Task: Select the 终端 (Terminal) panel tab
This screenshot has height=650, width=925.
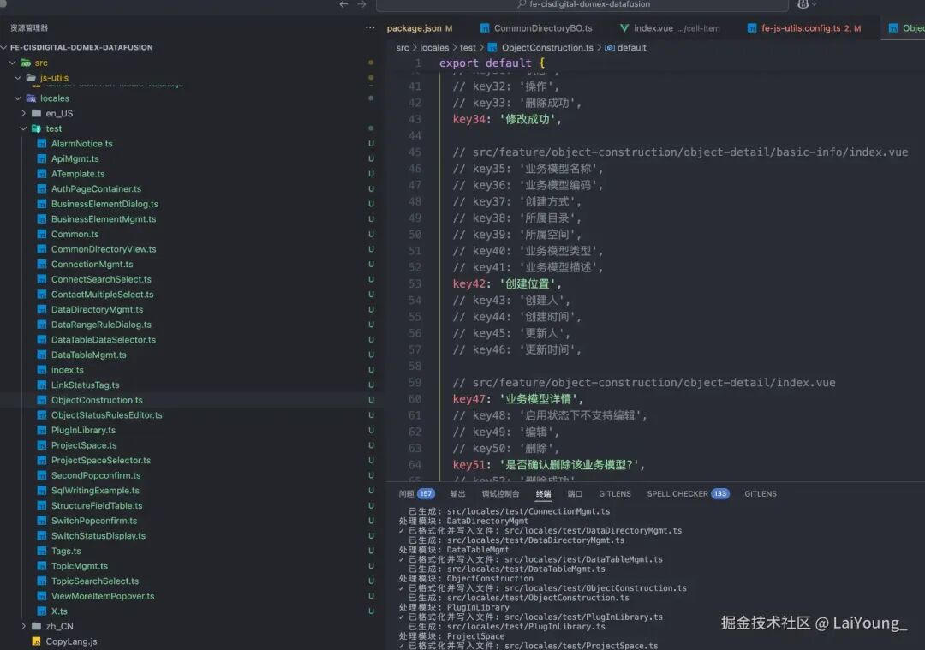Action: tap(543, 493)
